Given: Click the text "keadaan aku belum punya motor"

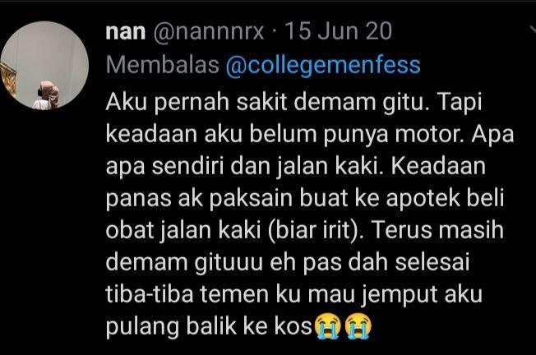Looking at the screenshot, I should pos(285,135).
